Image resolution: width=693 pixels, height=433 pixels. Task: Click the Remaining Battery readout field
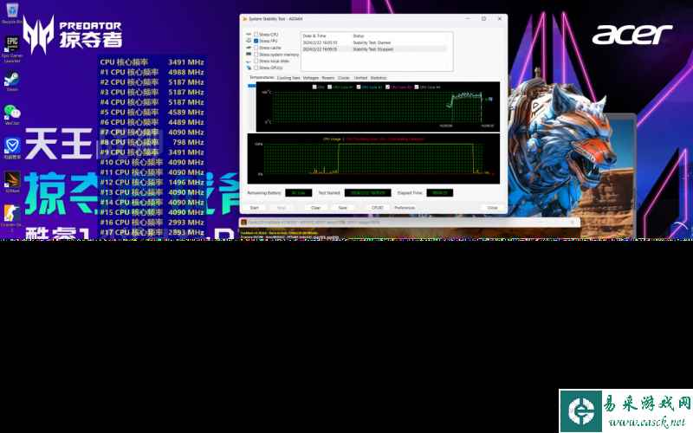[x=299, y=193]
